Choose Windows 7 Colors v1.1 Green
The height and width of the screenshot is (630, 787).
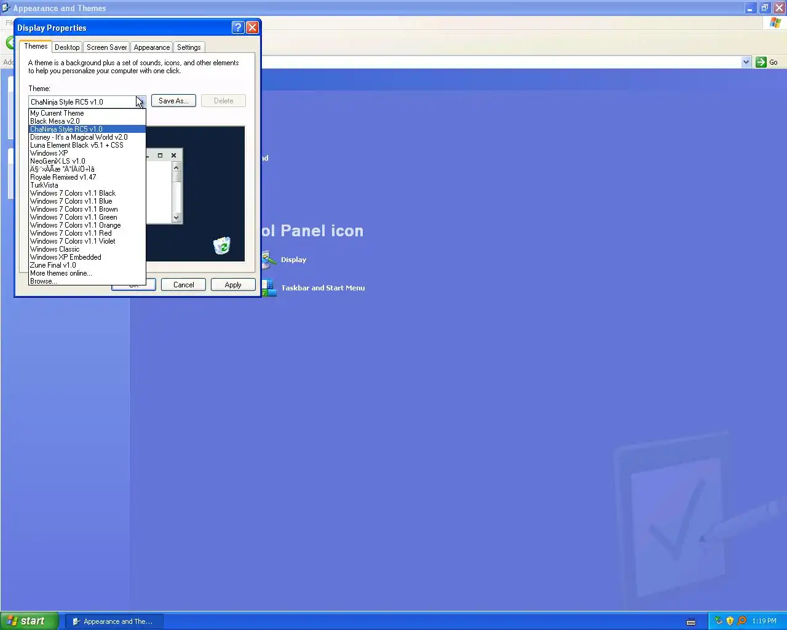[87, 217]
